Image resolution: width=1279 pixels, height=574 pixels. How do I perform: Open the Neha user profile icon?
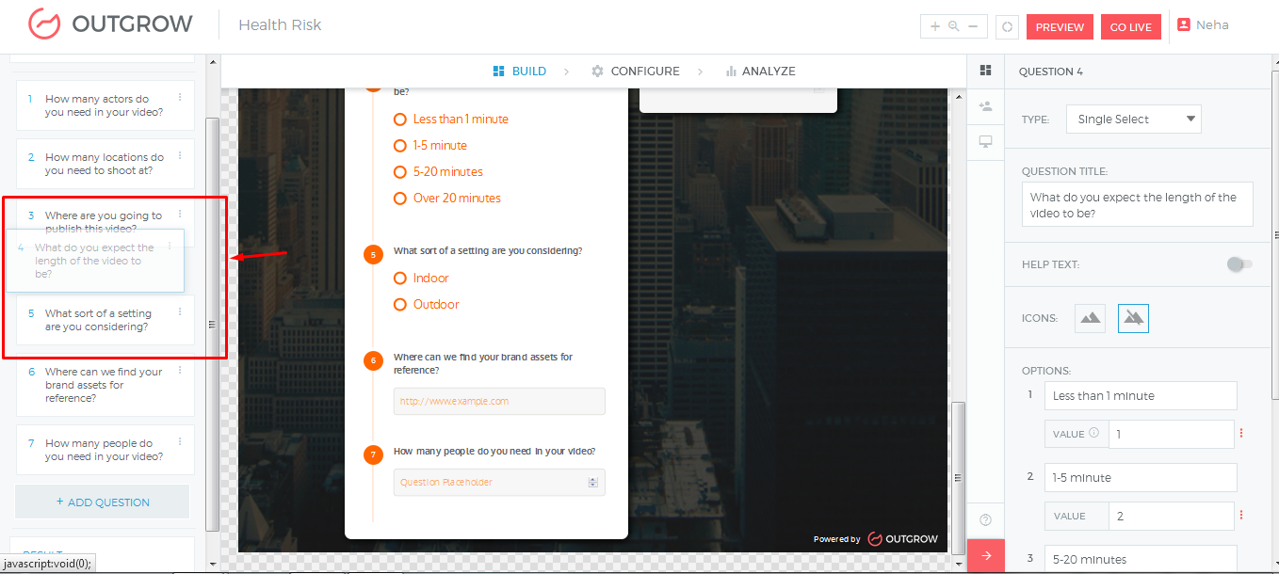[1184, 25]
